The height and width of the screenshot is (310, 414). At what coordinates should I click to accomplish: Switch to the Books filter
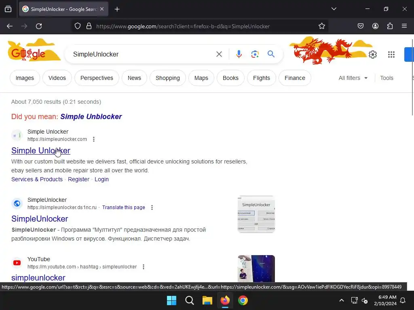click(x=230, y=78)
